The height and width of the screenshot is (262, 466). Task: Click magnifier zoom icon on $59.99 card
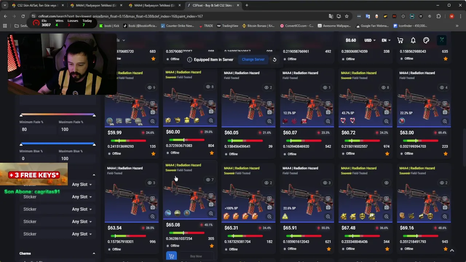click(x=153, y=122)
